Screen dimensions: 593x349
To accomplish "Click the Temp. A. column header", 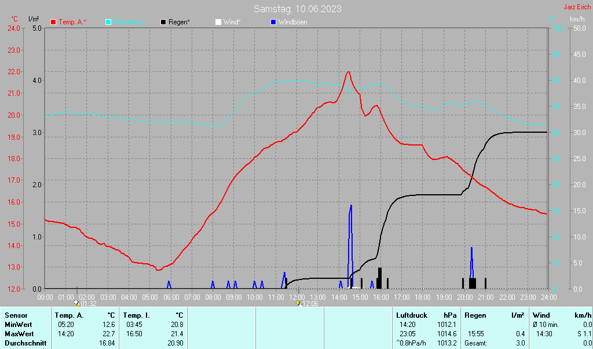I will (69, 315).
